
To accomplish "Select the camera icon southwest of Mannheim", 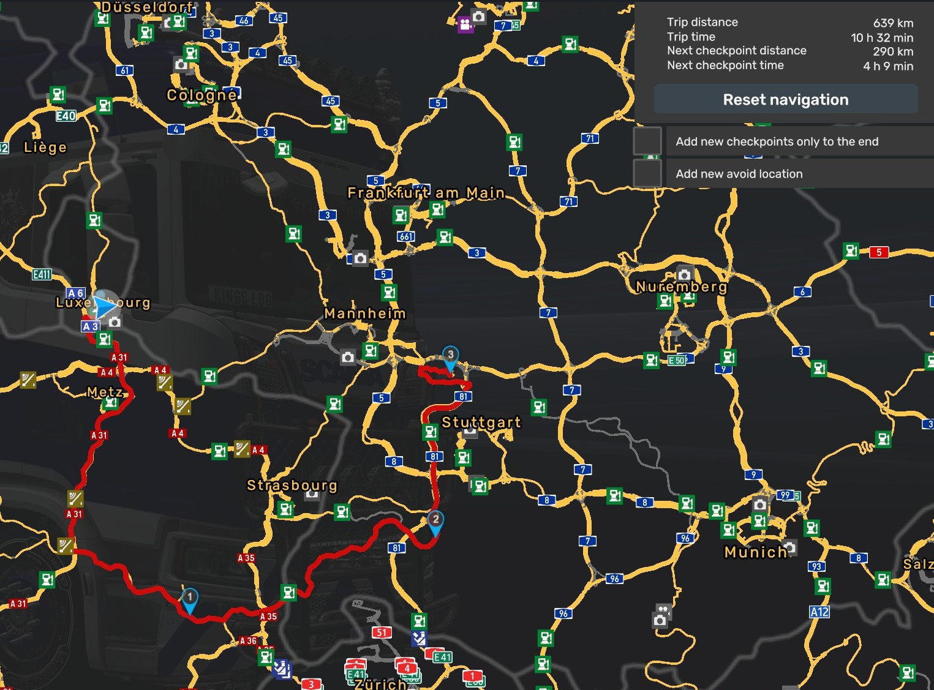I will [348, 357].
